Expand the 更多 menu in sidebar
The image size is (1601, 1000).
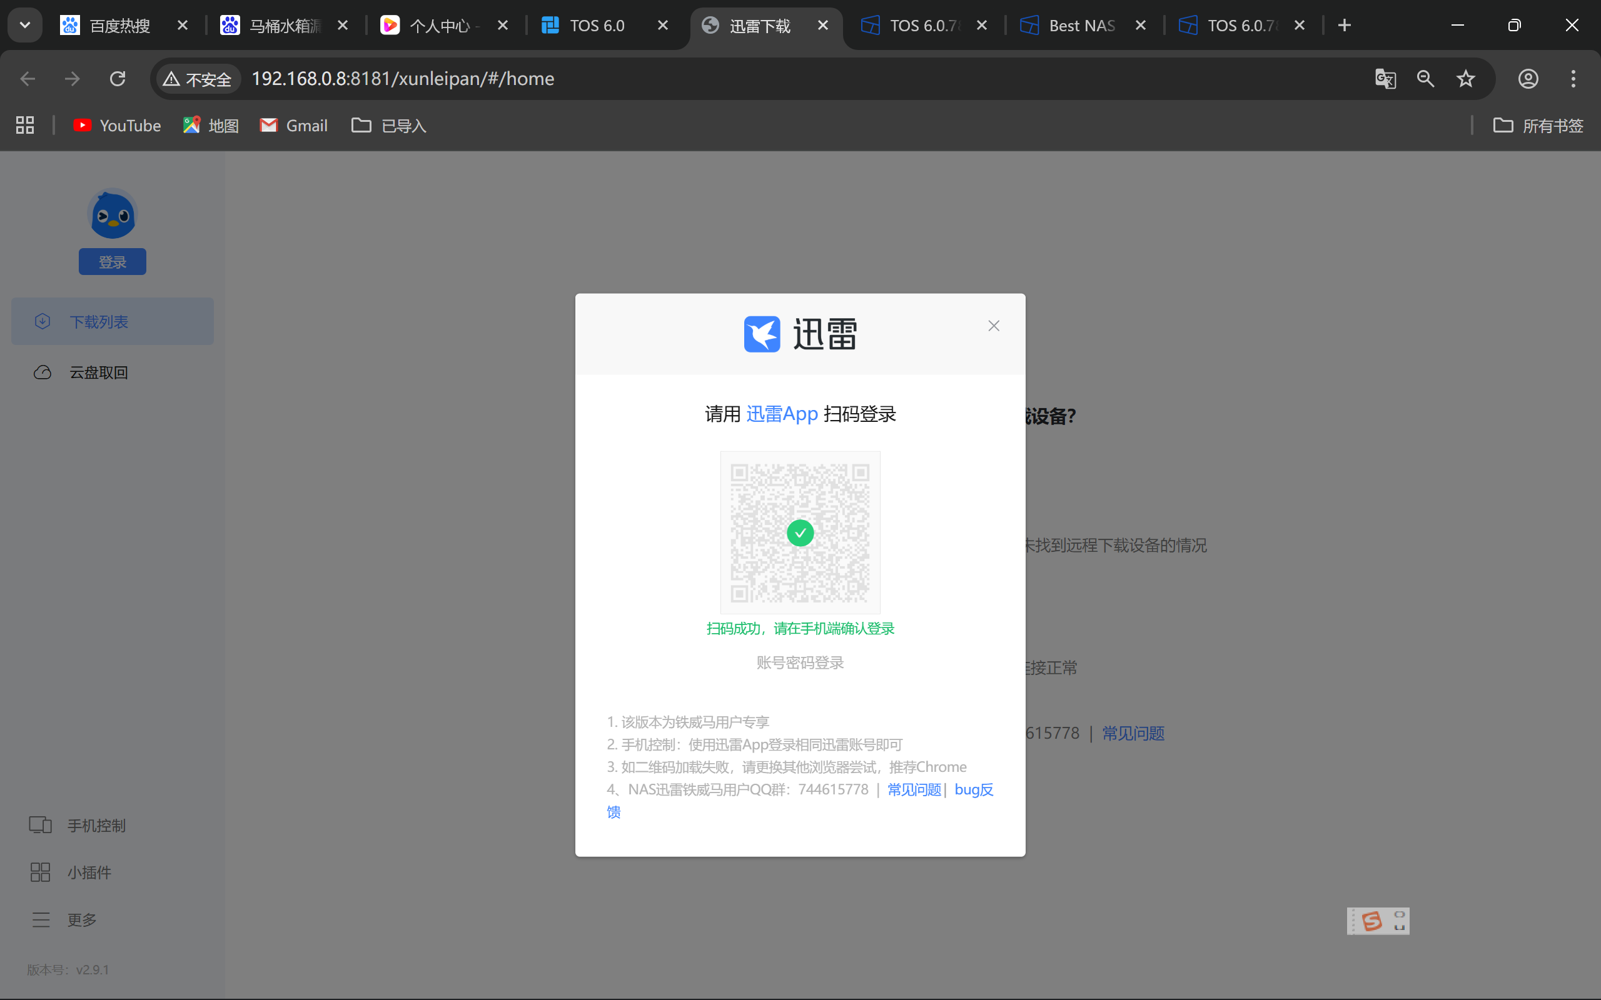pyautogui.click(x=81, y=920)
